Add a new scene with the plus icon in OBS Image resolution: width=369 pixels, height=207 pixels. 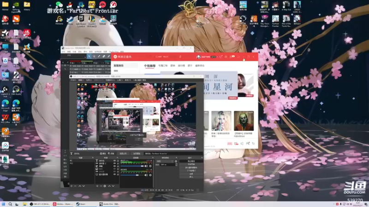pos(71,186)
